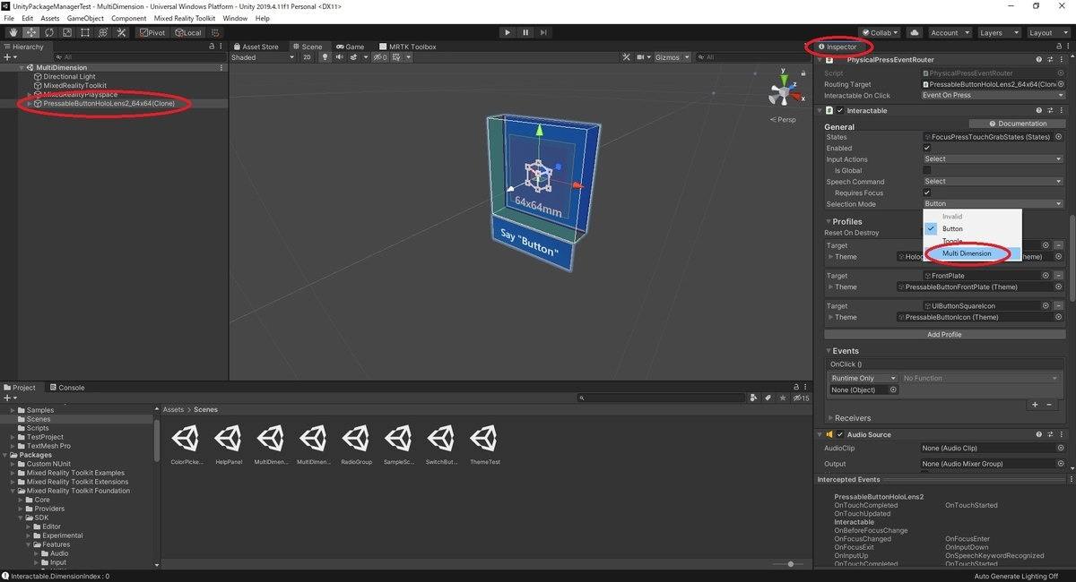Open custom editor tools icon

(121, 33)
